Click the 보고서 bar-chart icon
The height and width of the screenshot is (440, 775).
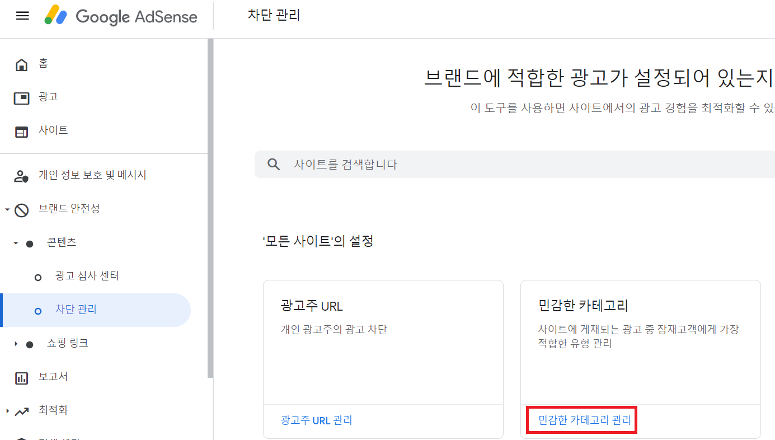(21, 378)
